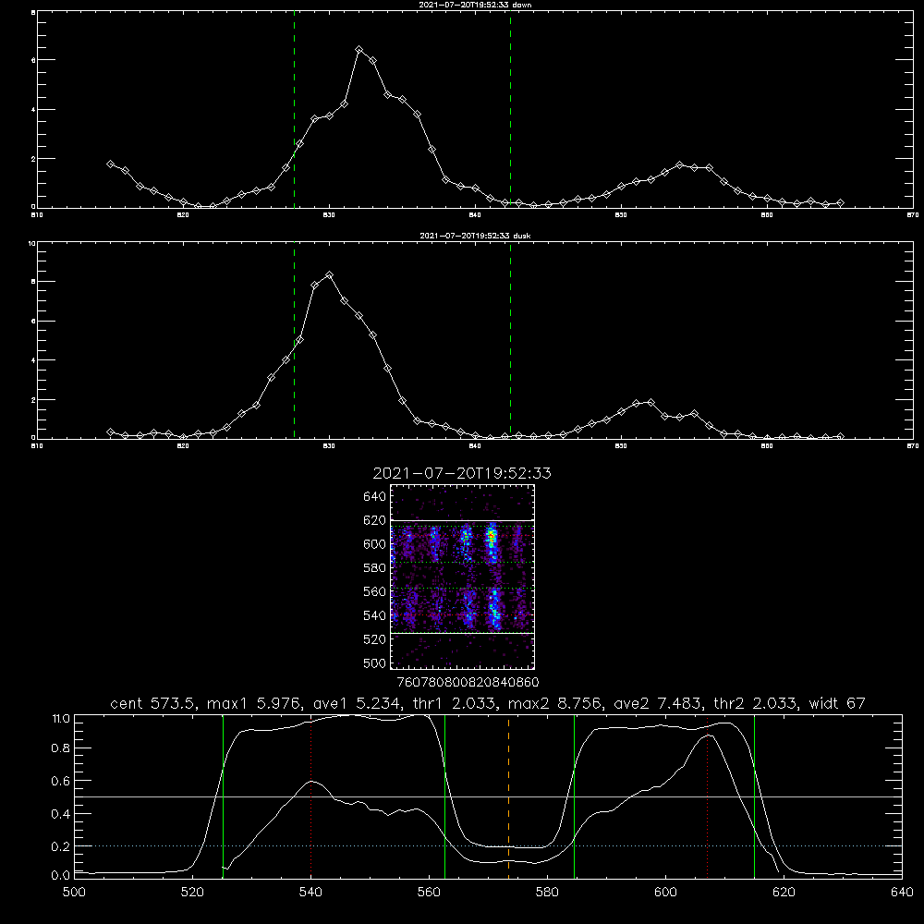Click y-axis label '0.4' of the bottom plot
The image size is (924, 924).
61,814
